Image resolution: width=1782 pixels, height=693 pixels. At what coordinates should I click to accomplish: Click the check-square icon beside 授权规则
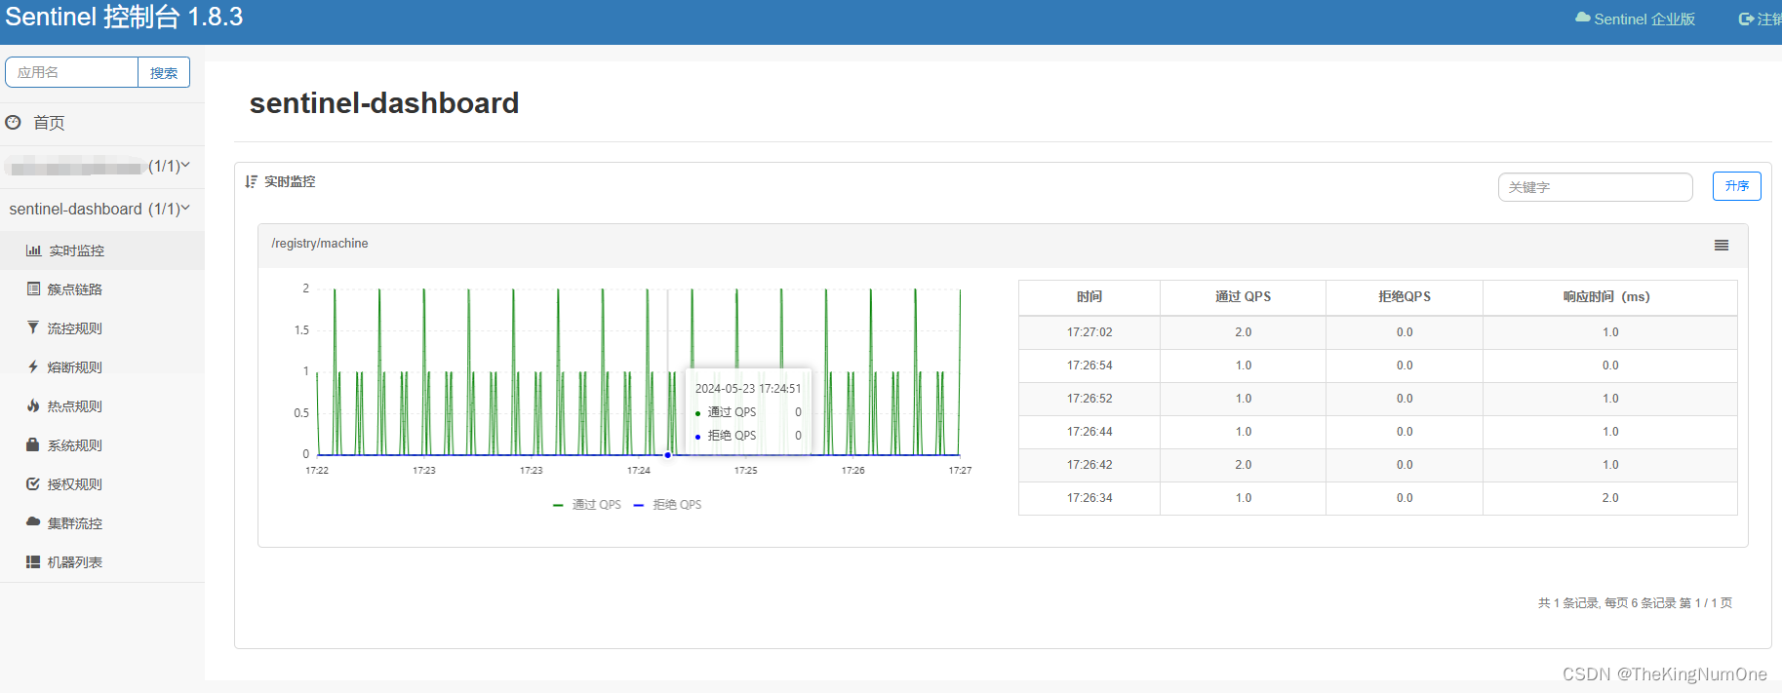point(33,484)
